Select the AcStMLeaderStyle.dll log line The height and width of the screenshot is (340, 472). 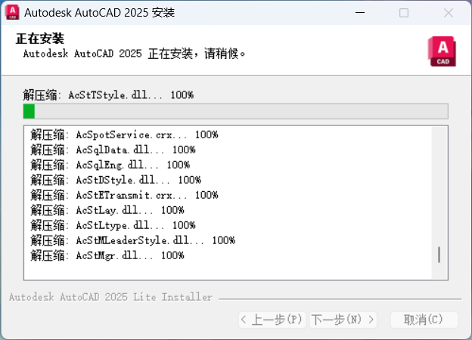133,240
